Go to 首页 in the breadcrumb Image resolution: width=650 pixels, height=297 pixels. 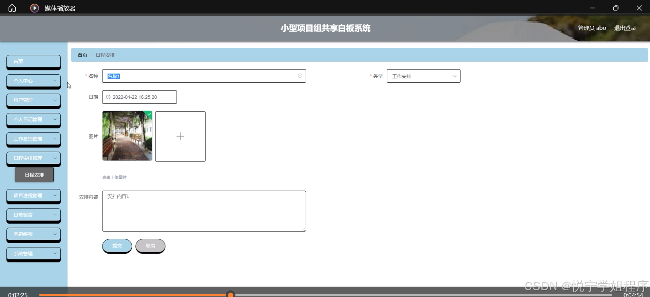[82, 55]
